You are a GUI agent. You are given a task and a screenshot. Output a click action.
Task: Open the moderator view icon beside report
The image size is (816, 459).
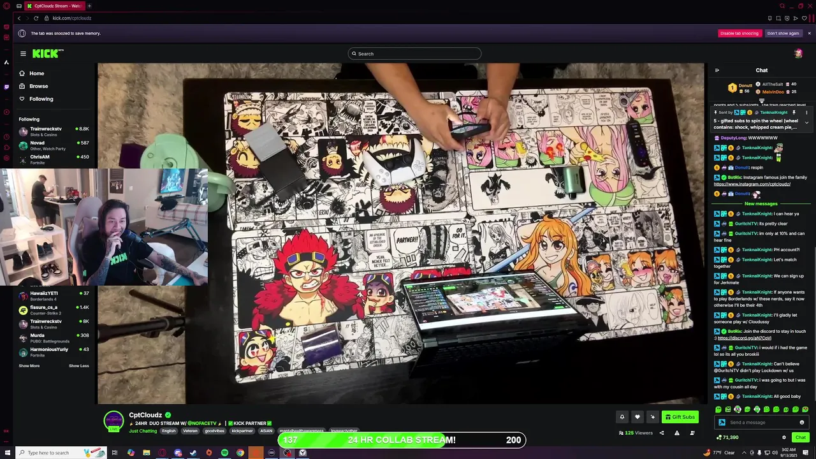pyautogui.click(x=692, y=433)
